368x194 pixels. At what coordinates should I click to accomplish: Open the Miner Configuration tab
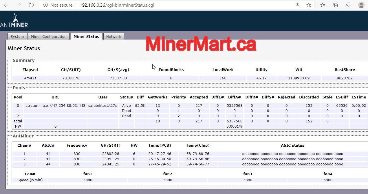(49, 36)
